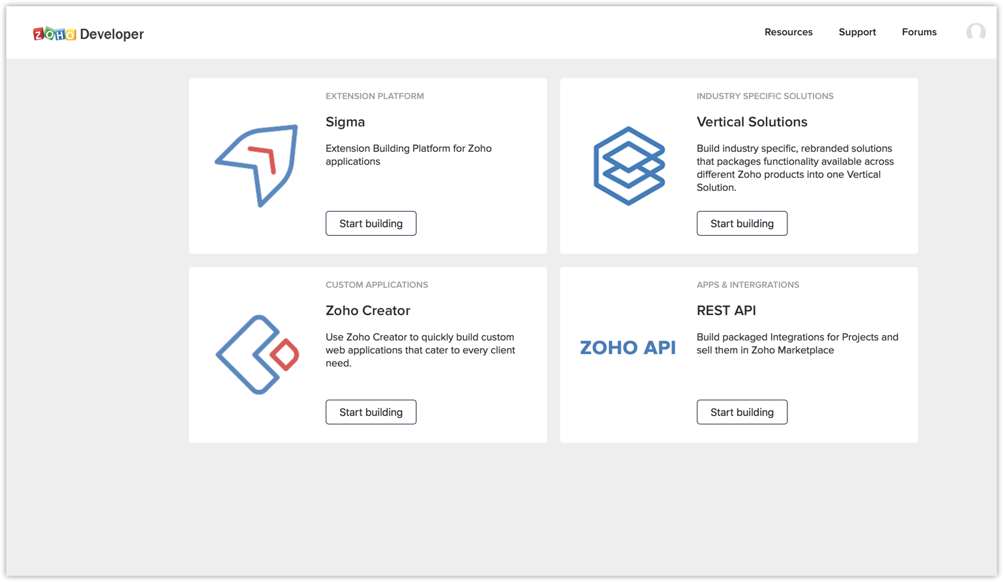Click the Zoho Creator diamond icon
1003x582 pixels.
click(x=257, y=354)
